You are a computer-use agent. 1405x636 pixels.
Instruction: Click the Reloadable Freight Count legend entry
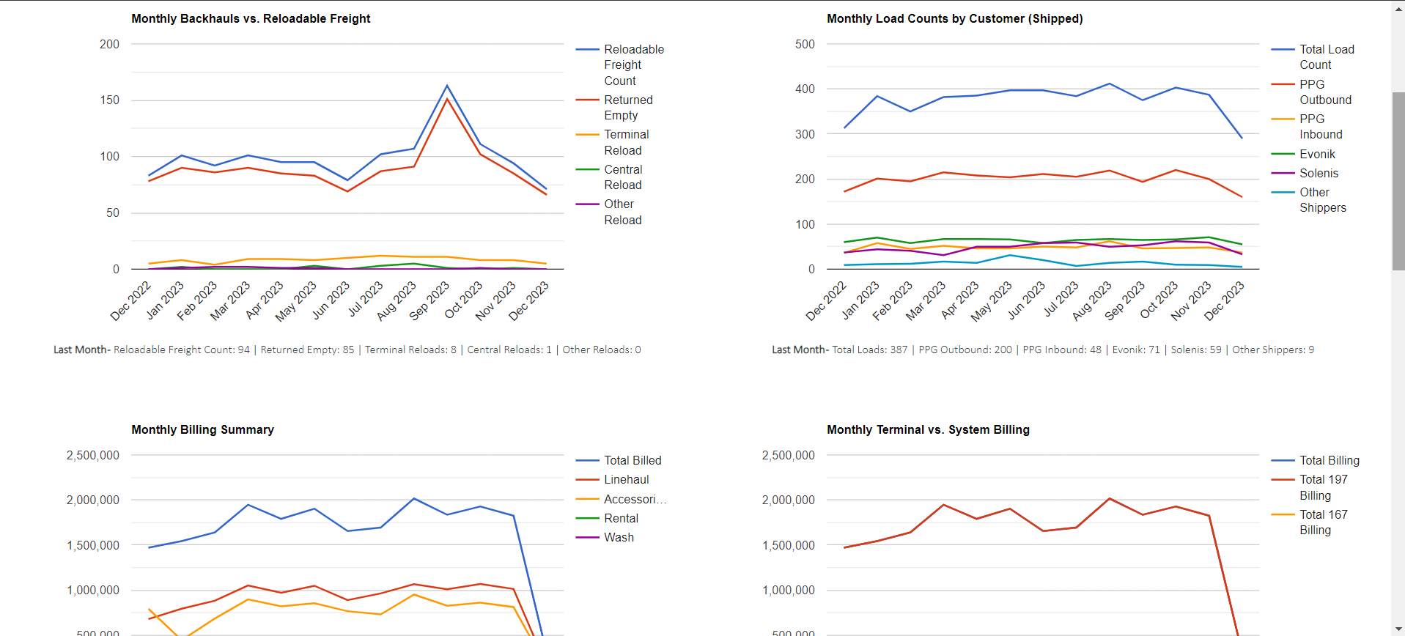[620, 65]
